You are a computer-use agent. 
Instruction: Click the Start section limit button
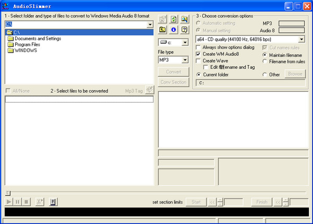(196, 202)
